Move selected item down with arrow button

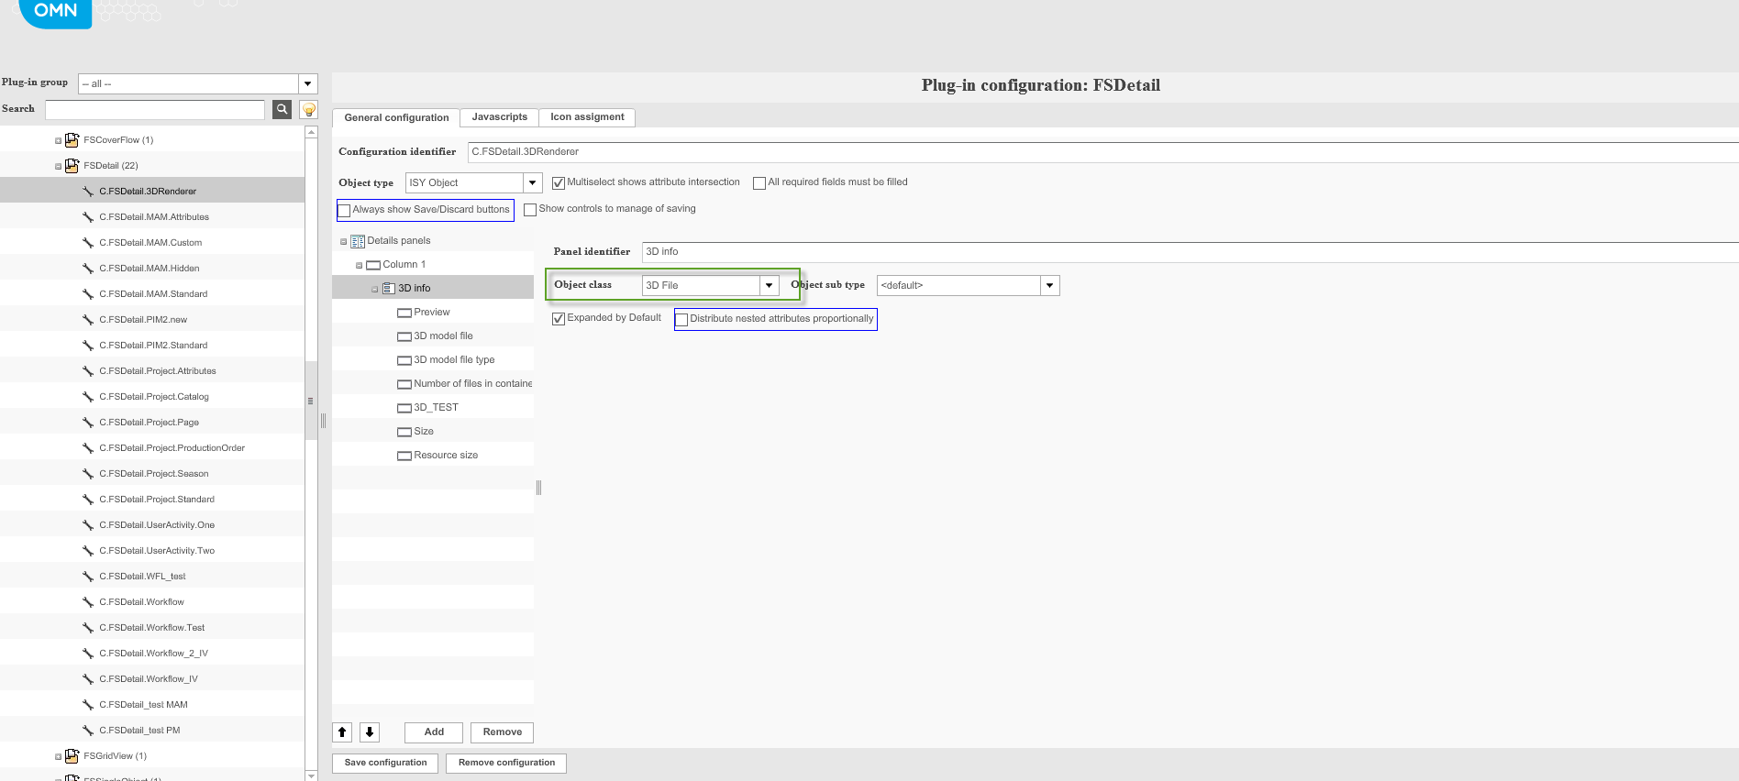pos(370,731)
